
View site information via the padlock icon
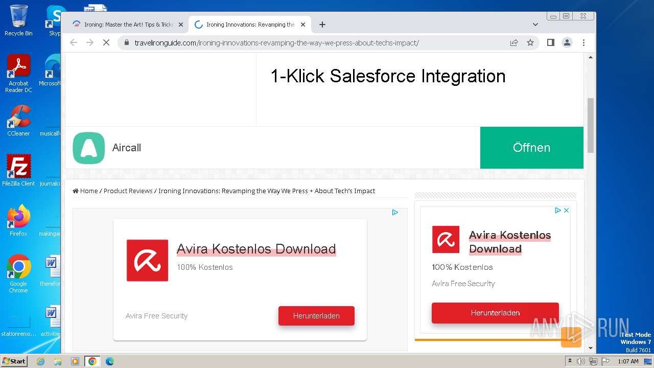pyautogui.click(x=127, y=43)
